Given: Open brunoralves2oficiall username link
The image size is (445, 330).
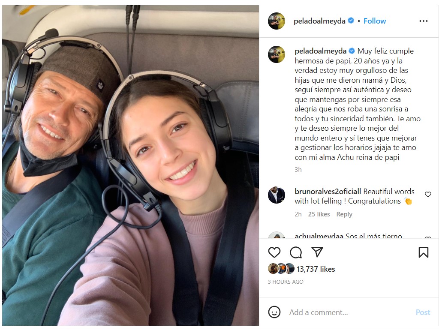Looking at the screenshot, I should point(328,192).
